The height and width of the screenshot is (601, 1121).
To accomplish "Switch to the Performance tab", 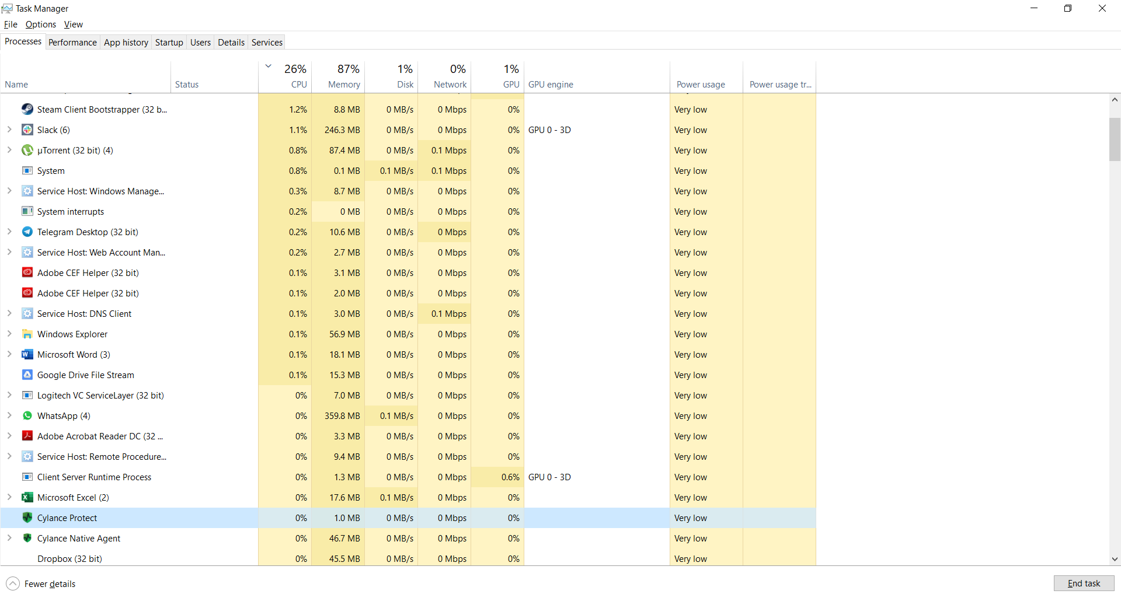I will point(72,42).
